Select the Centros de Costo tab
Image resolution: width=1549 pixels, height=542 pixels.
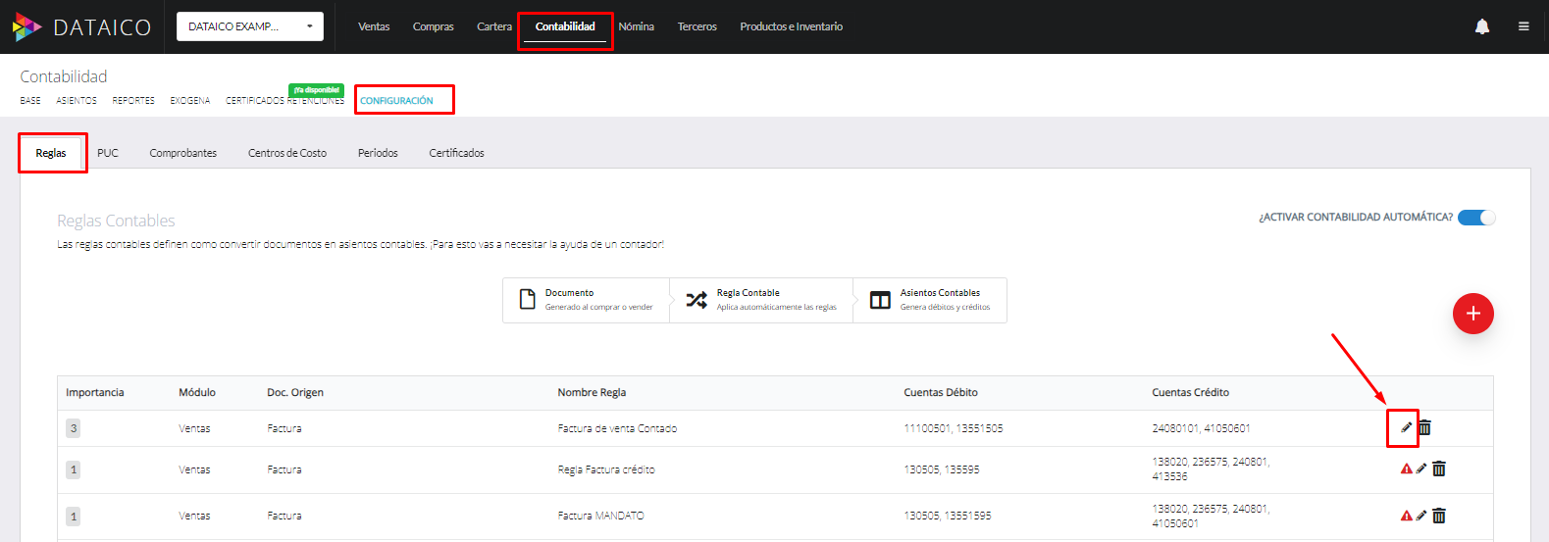click(x=287, y=153)
